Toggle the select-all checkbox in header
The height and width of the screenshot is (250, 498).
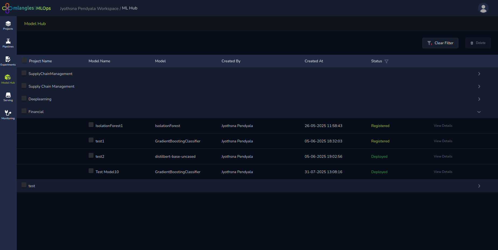(25, 60)
